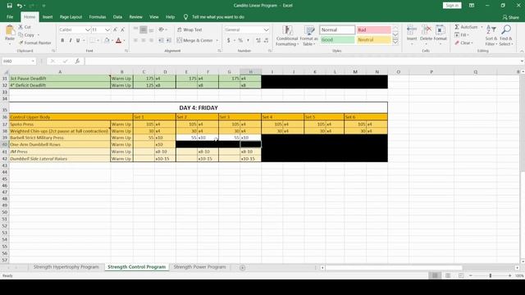This screenshot has width=525, height=295.
Task: Apply the Good cell style
Action: [x=337, y=40]
